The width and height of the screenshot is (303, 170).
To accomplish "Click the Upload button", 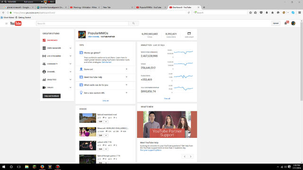I will (276, 23).
